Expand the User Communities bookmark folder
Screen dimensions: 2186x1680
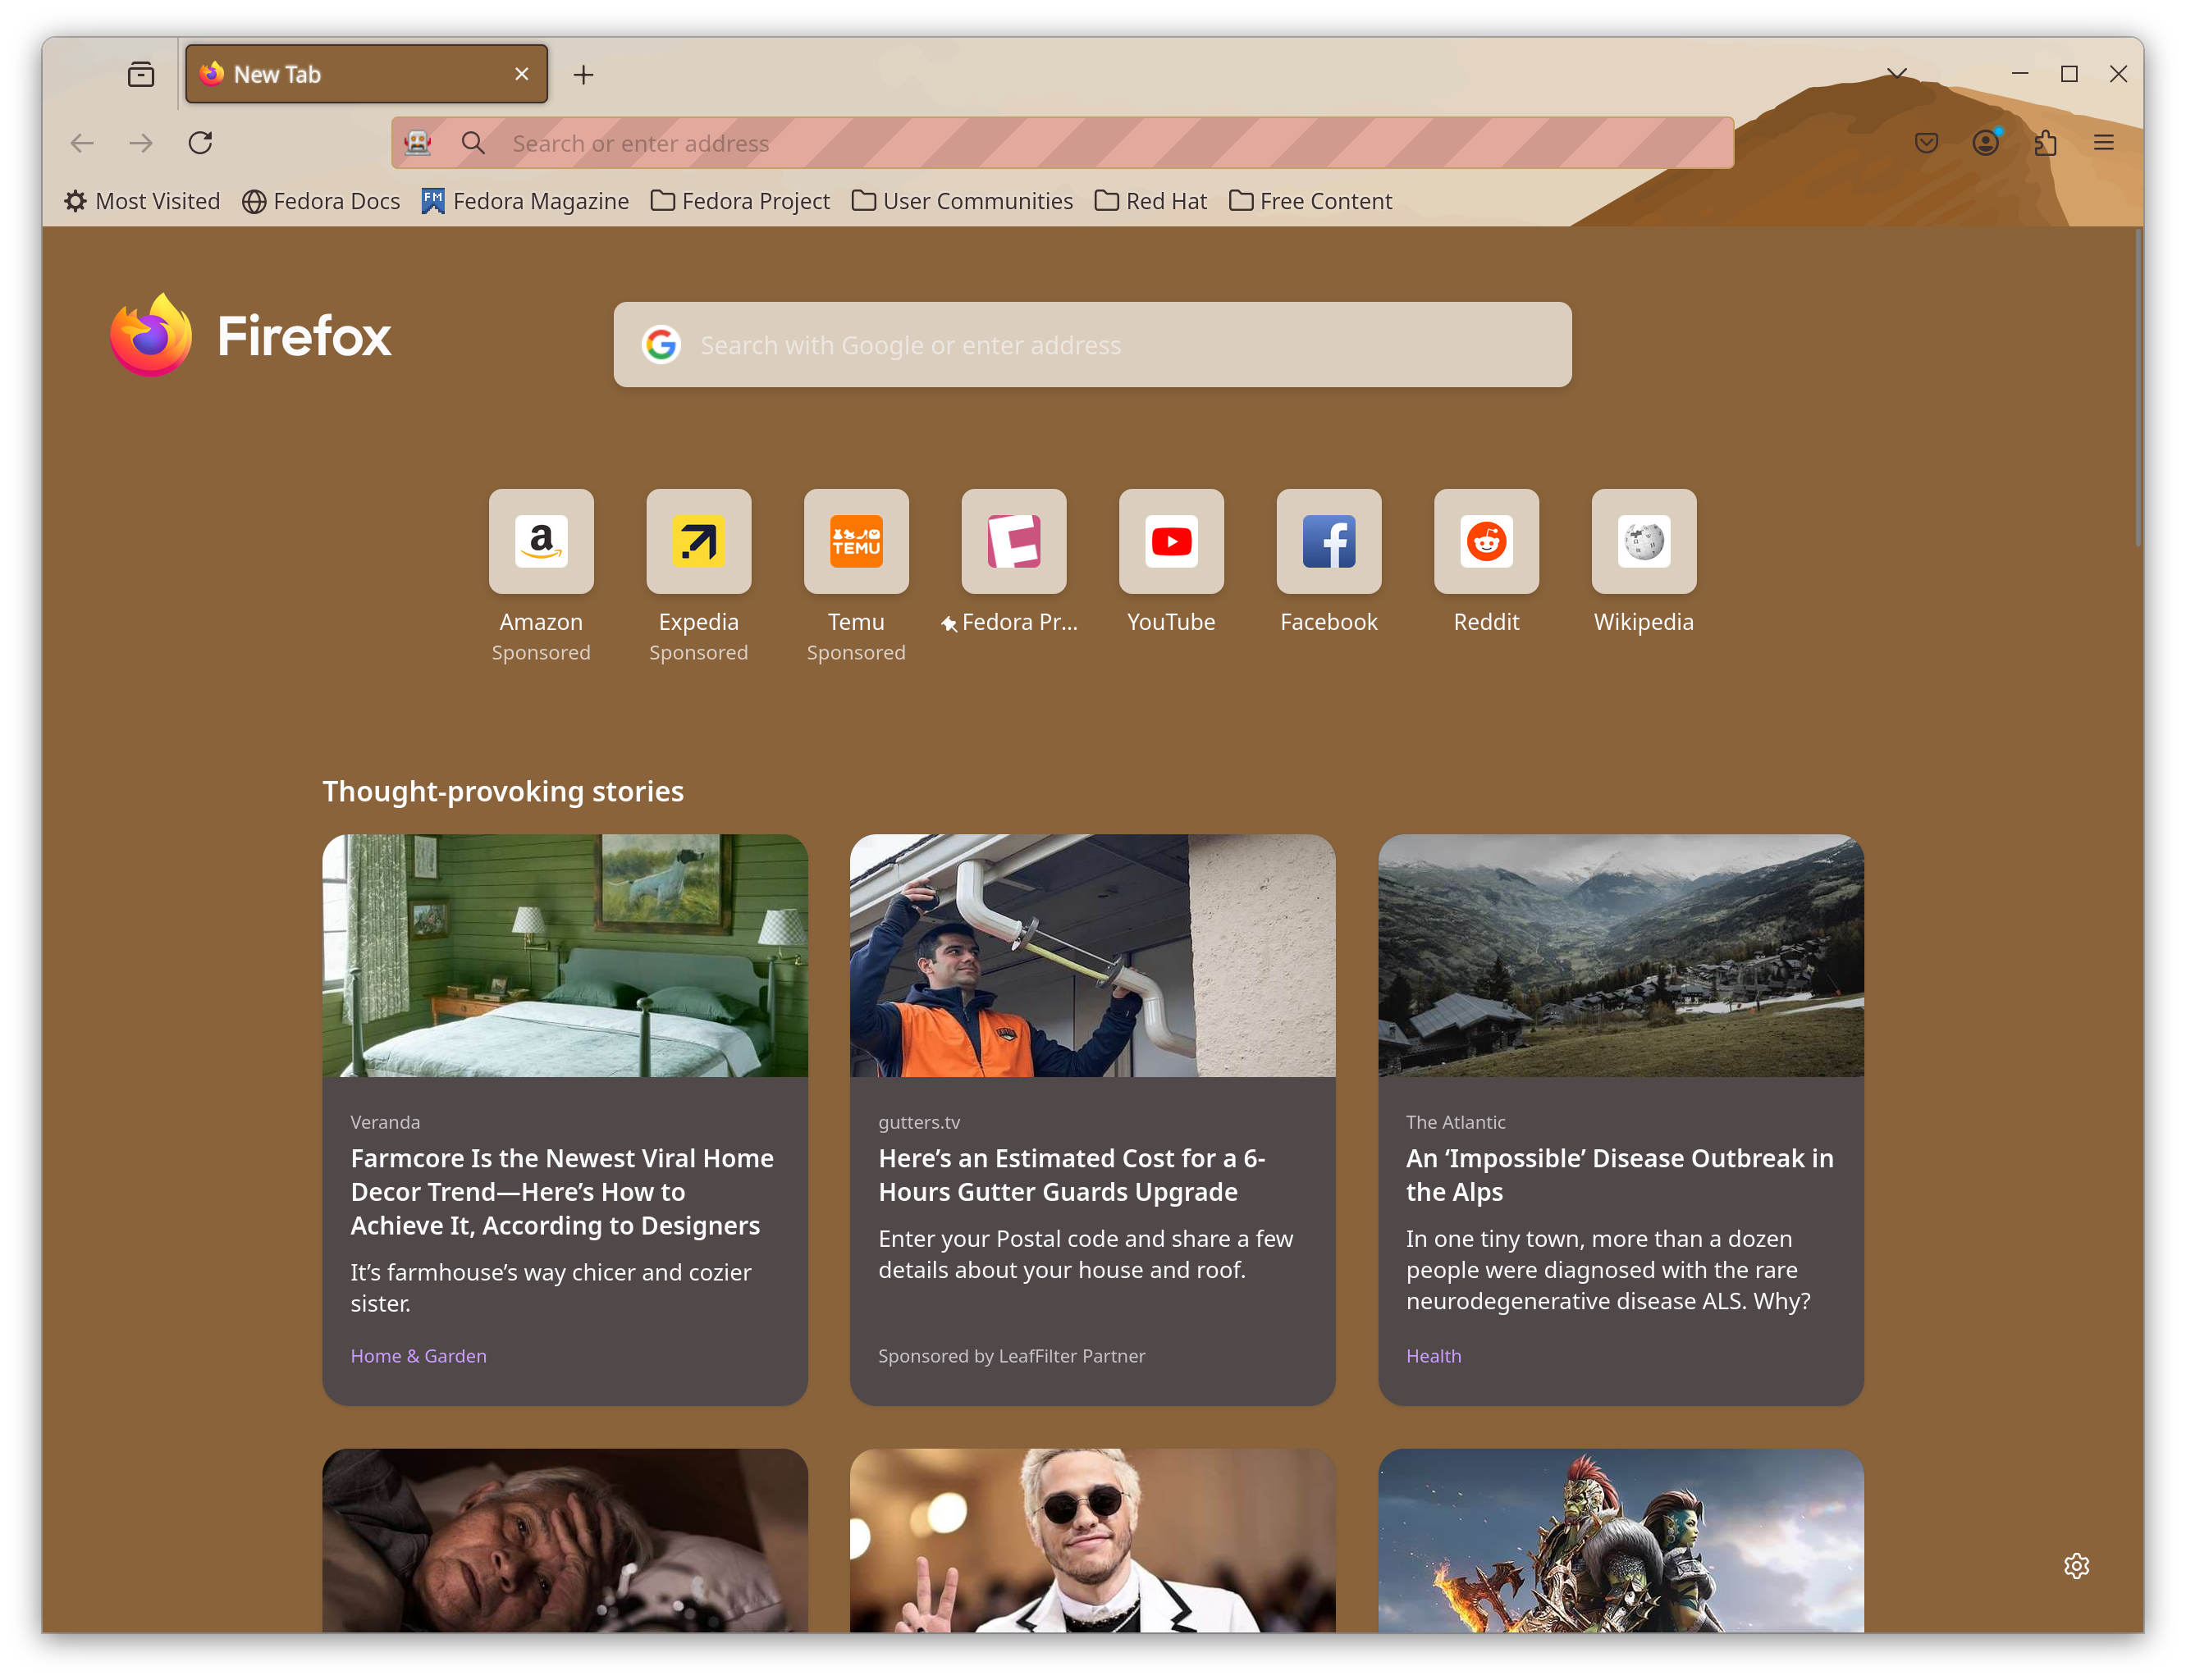(x=963, y=201)
